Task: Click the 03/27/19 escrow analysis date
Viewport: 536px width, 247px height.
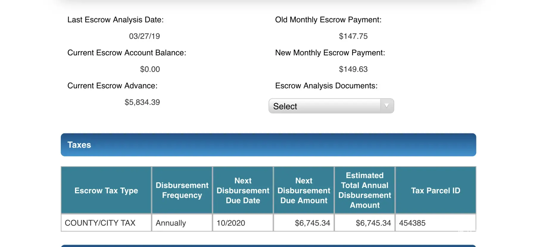Action: pos(144,36)
